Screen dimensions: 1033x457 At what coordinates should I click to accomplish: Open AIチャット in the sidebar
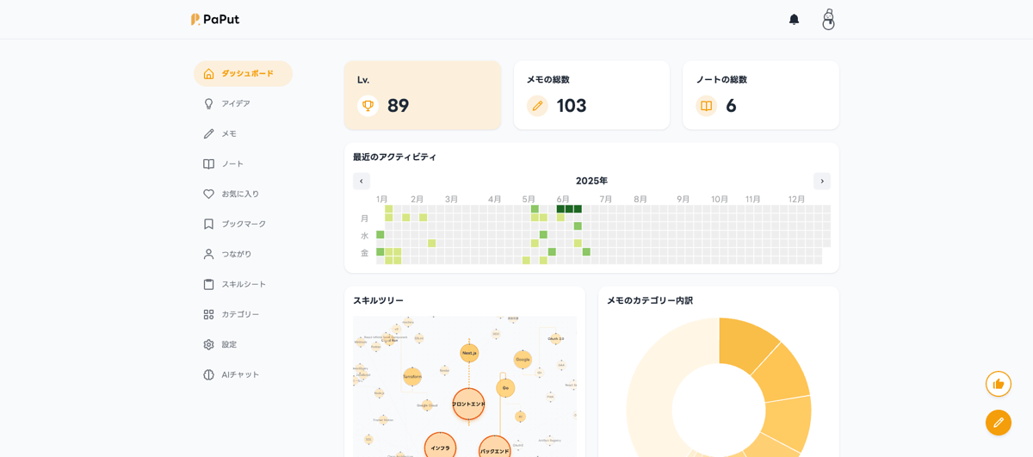click(239, 374)
